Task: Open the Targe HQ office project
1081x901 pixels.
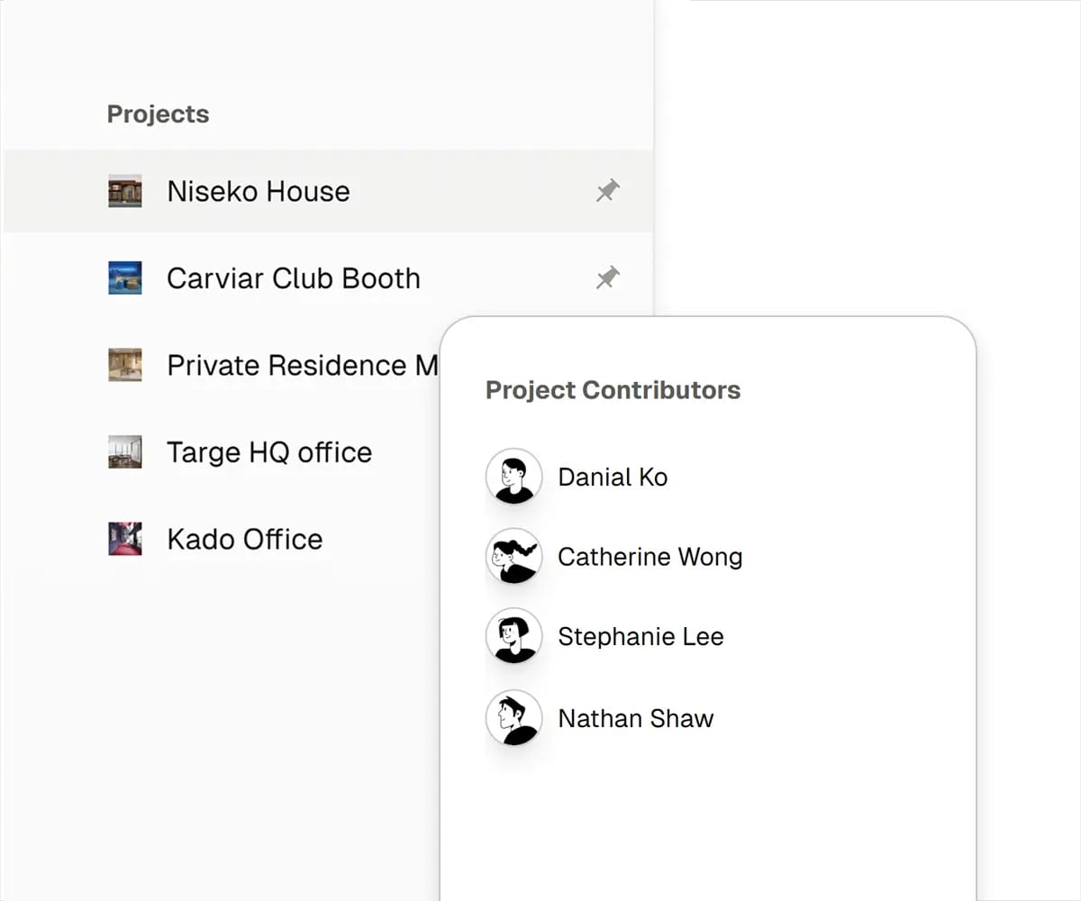Action: coord(268,452)
